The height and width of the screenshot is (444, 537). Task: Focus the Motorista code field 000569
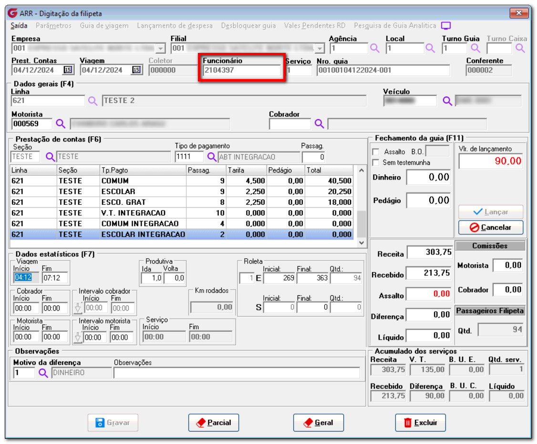tap(32, 124)
